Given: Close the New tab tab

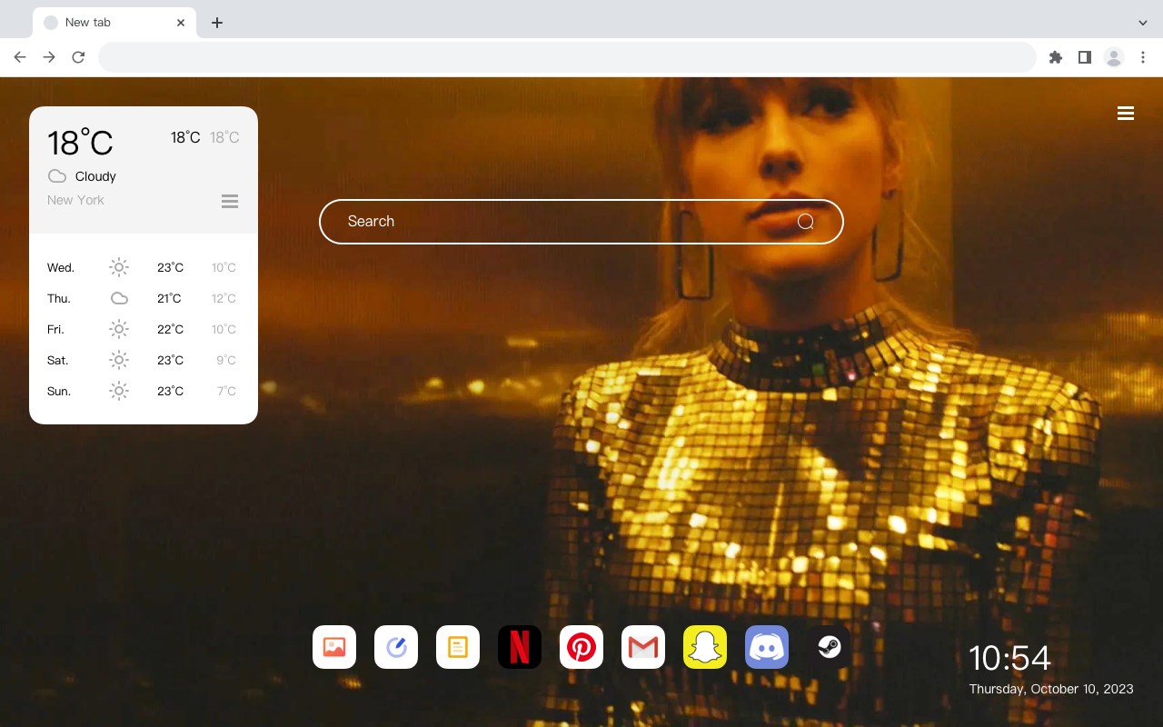Looking at the screenshot, I should (181, 23).
